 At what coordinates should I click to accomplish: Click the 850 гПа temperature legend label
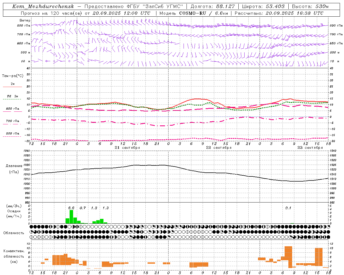[13, 109]
